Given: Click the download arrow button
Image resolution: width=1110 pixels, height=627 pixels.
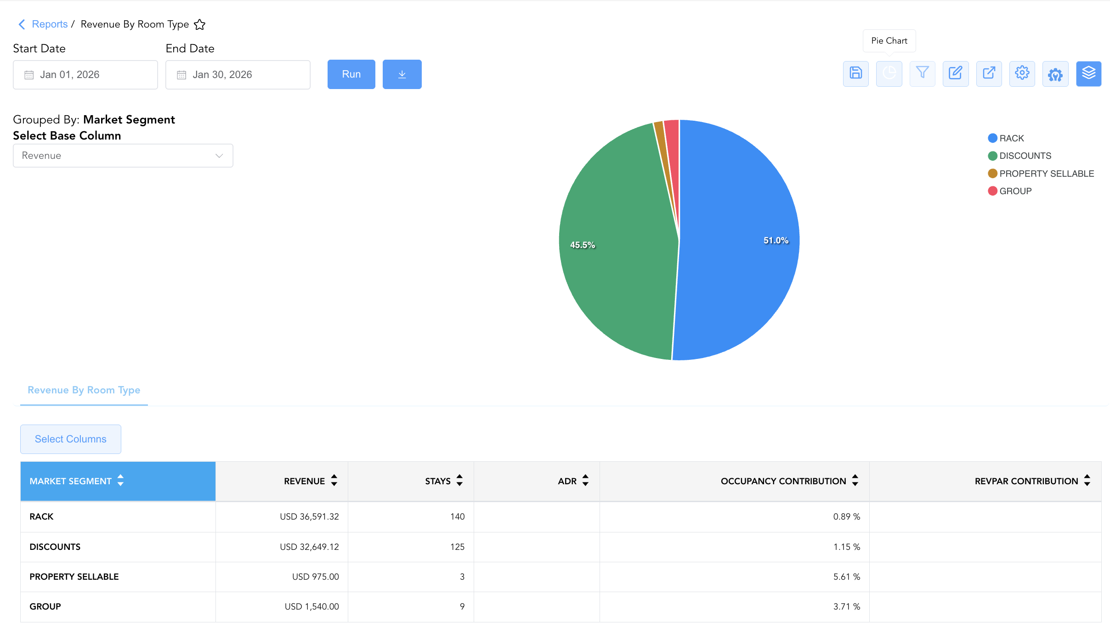Looking at the screenshot, I should click(x=402, y=74).
